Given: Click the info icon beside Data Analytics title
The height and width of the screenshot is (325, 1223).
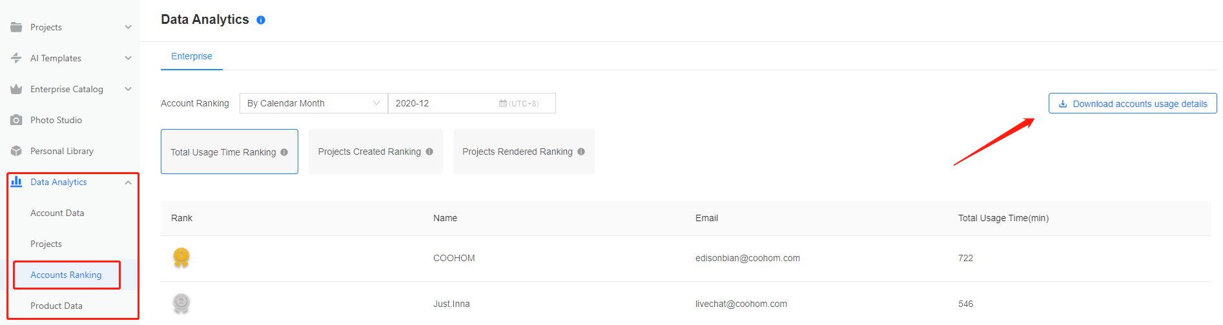Looking at the screenshot, I should pos(261,20).
